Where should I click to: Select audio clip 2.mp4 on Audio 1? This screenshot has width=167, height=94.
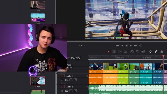pos(110,79)
